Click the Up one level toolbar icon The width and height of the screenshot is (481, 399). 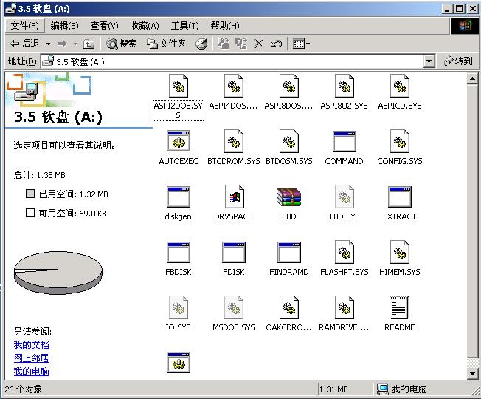[x=89, y=44]
